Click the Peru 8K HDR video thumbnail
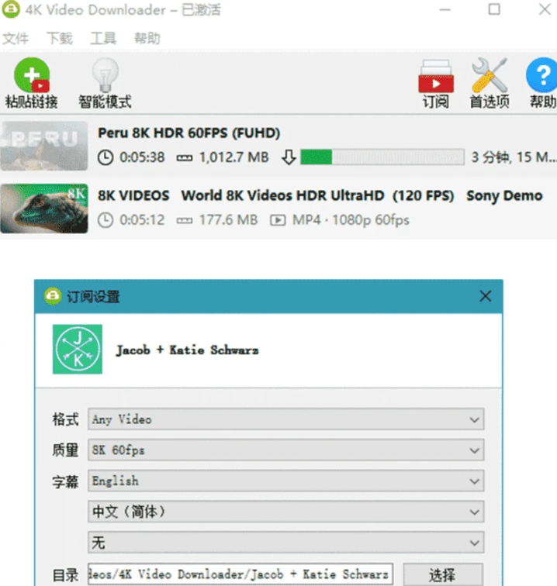Image resolution: width=557 pixels, height=586 pixels. pos(44,146)
